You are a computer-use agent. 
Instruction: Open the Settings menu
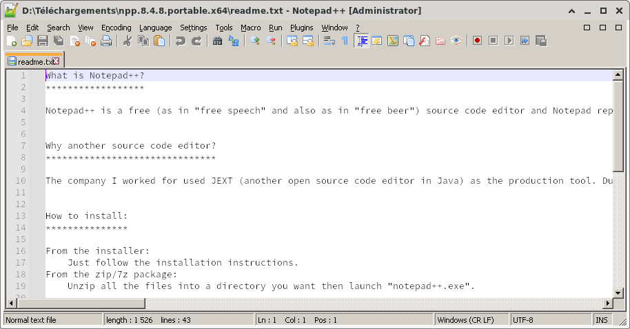click(193, 28)
